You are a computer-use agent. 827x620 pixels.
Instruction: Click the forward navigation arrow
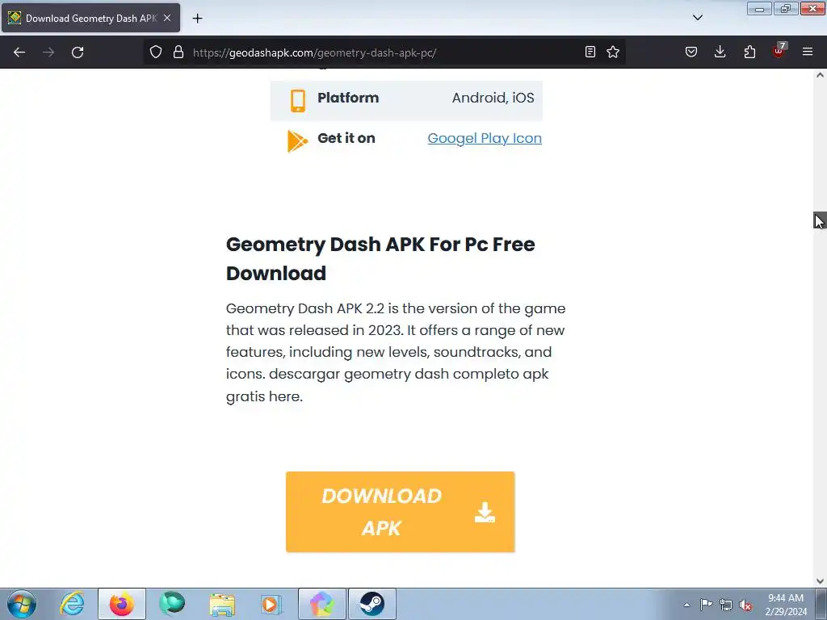(48, 52)
